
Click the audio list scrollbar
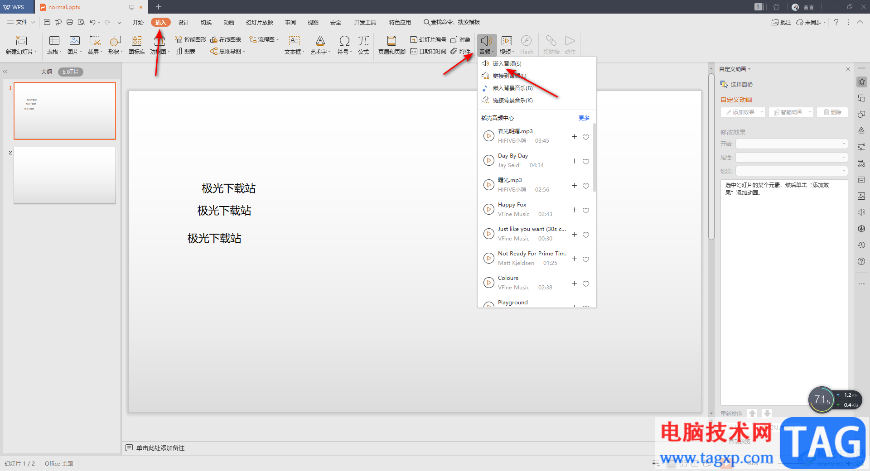click(594, 158)
